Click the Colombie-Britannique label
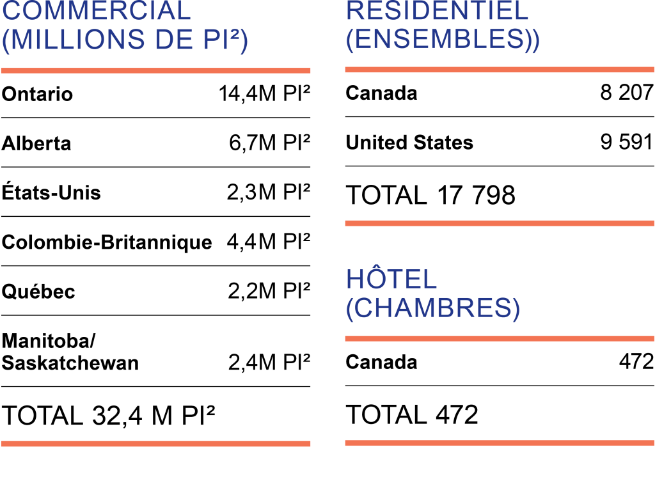655x502 pixels. (107, 242)
